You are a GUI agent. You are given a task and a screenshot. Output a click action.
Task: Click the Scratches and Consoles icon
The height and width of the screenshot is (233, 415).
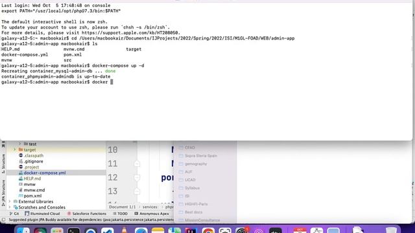[16, 207]
